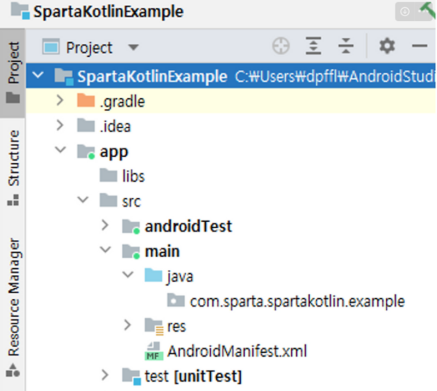This screenshot has width=437, height=391.
Task: Click the Collapse All toolbar icon
Action: 346,46
